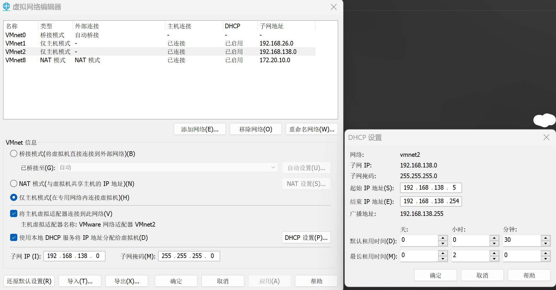Select the VMnet8 row in network list

click(x=16, y=60)
